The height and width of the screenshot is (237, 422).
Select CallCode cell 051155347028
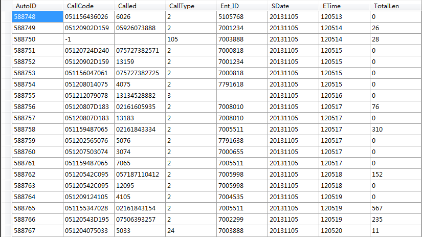click(x=88, y=208)
